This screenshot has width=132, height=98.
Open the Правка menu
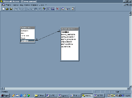pyautogui.click(x=16, y=5)
